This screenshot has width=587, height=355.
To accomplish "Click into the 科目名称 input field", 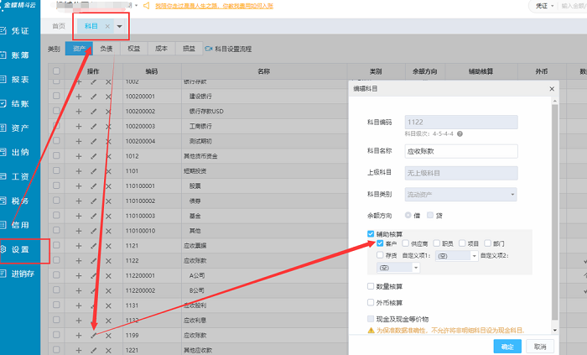I will (460, 153).
